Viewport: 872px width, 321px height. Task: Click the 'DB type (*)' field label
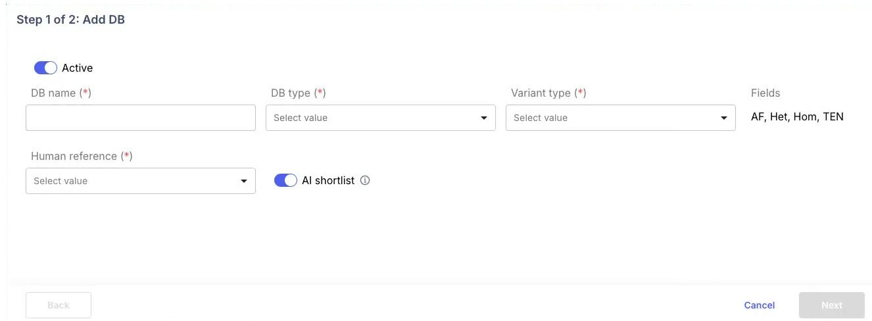(298, 93)
